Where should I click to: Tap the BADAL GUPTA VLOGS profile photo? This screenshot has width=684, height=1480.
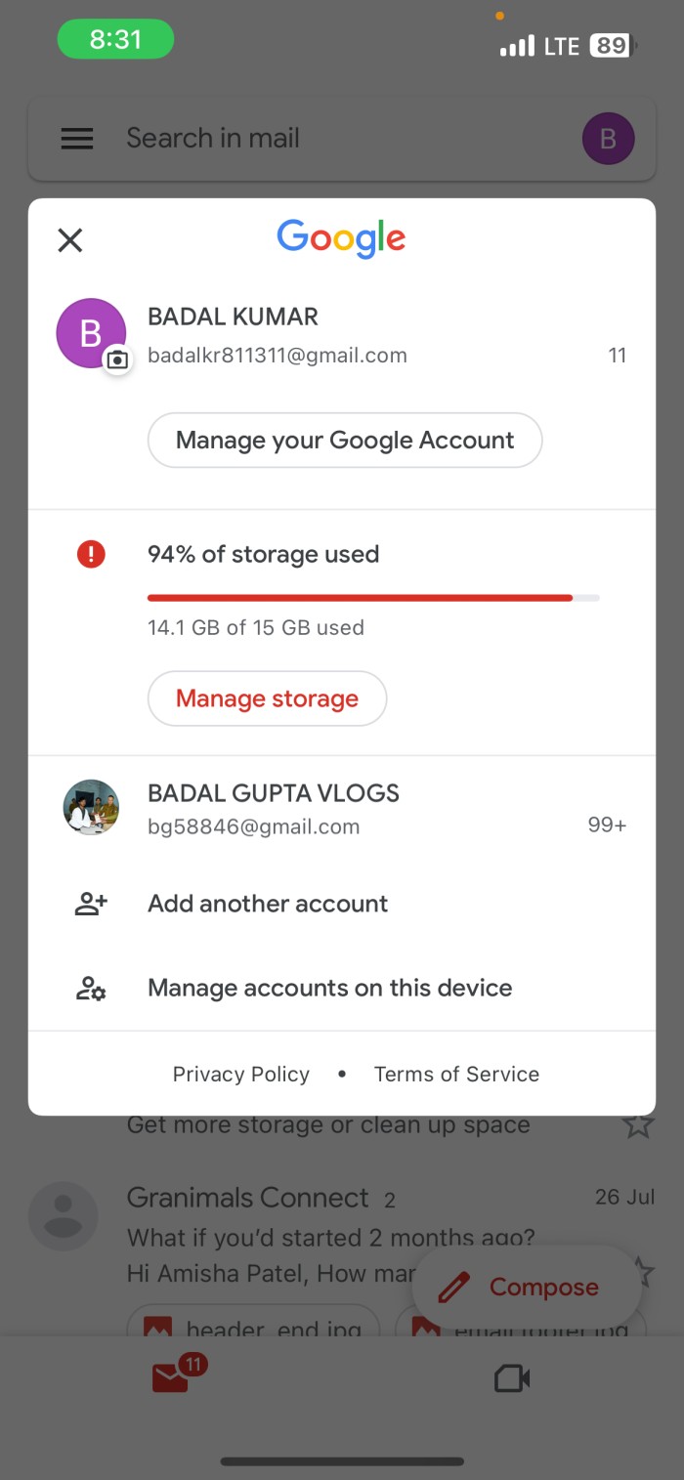point(91,807)
